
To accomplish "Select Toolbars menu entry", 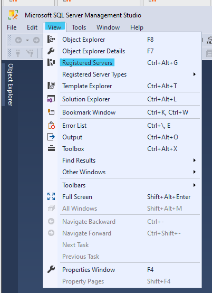I will 122,185.
